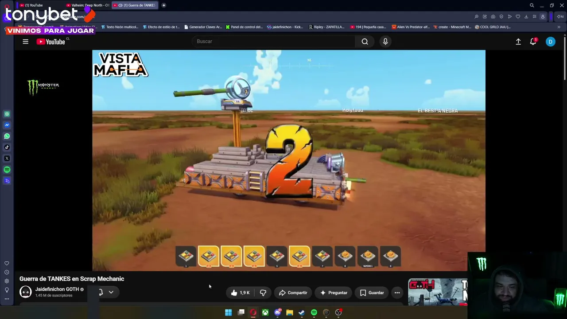Image resolution: width=567 pixels, height=319 pixels.
Task: Open the purple player icon in Opera sidebar
Action: [x=7, y=181]
